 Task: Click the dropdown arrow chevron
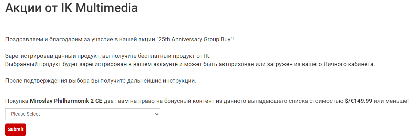[x=156, y=114]
